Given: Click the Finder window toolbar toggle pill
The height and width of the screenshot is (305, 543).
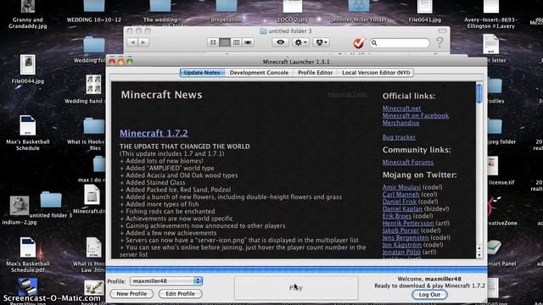Looking at the screenshot, I should coord(442,30).
